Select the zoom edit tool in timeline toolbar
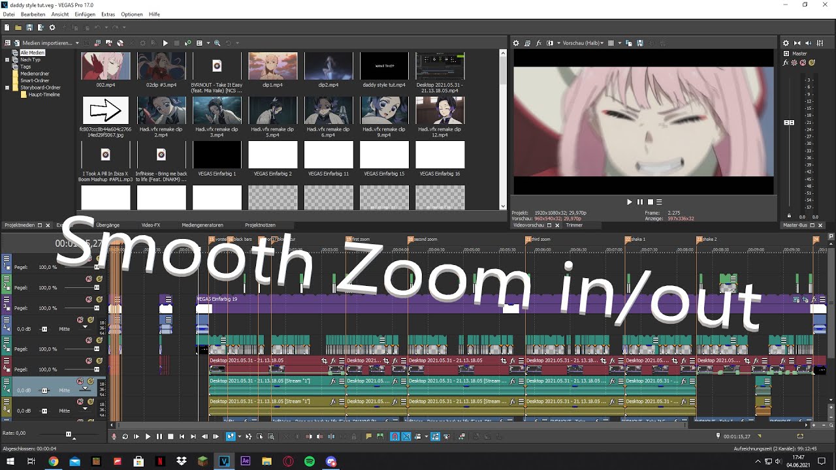Viewport: 836px width, 470px height. 271,437
